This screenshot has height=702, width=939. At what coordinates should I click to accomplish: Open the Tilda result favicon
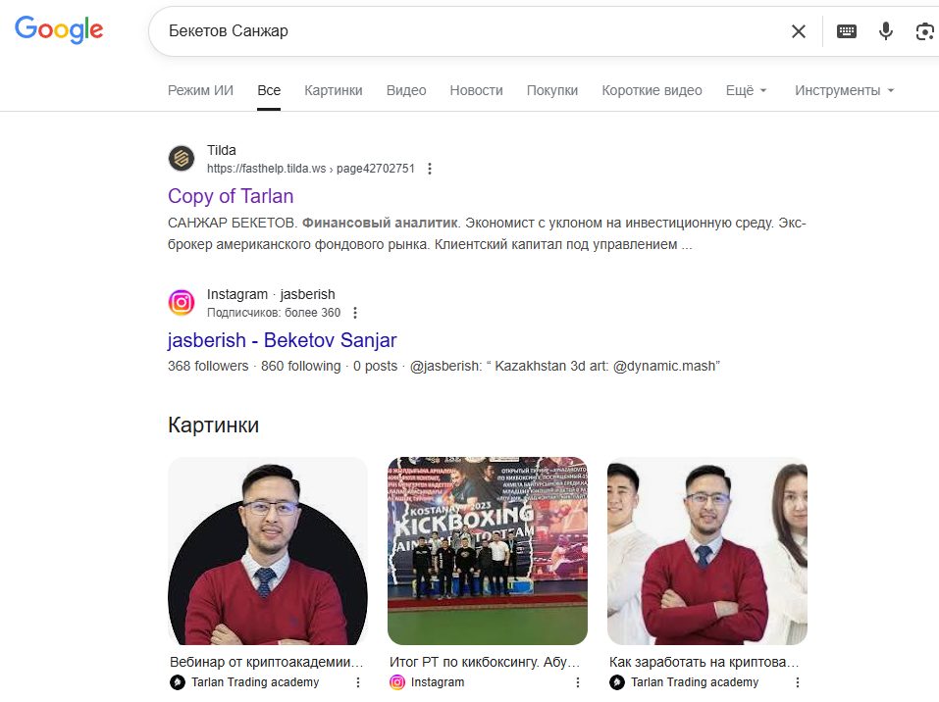pyautogui.click(x=181, y=159)
